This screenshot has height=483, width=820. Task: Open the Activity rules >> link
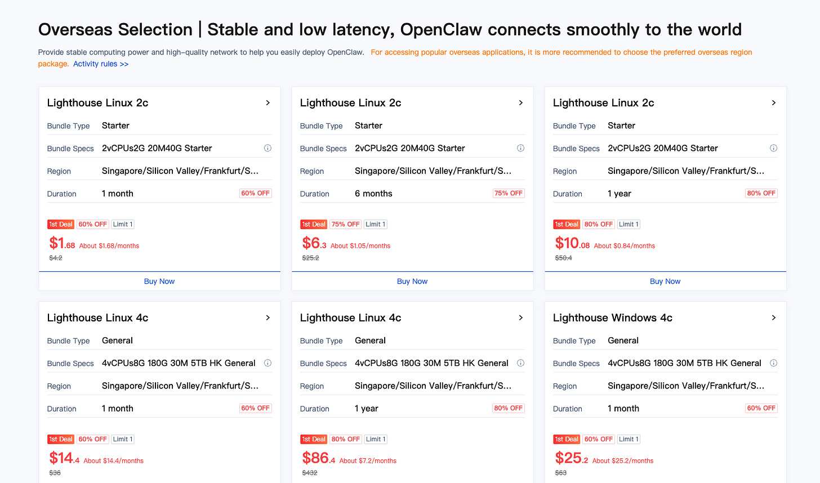[x=101, y=64]
